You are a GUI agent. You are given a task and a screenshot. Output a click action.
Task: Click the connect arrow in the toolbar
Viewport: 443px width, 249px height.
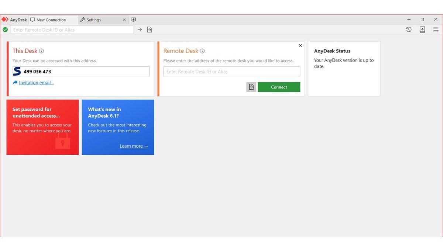click(140, 30)
